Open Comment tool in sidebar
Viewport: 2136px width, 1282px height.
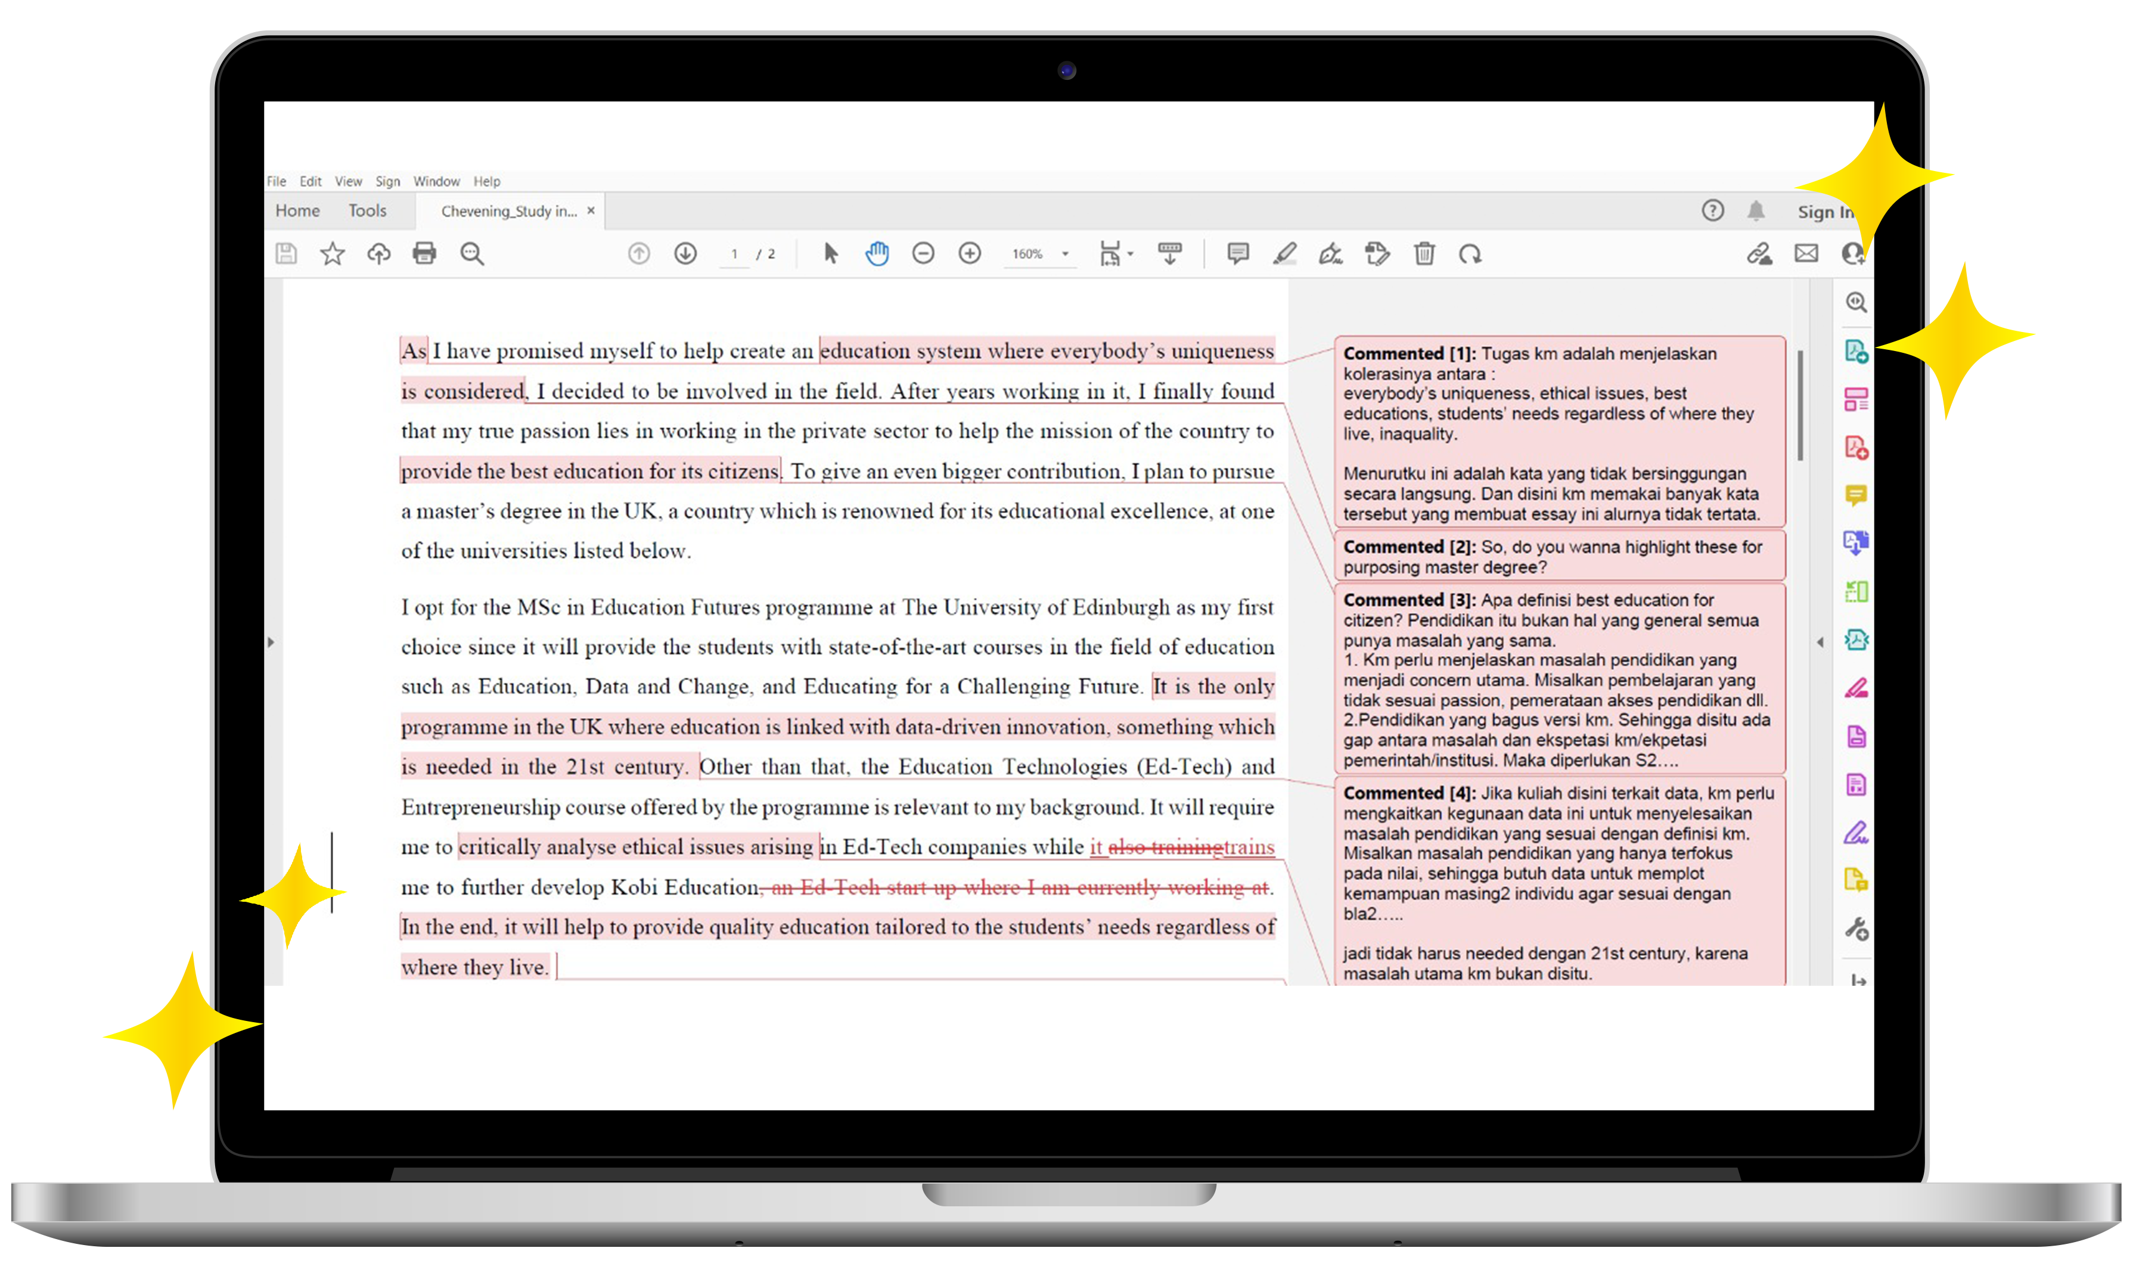pyautogui.click(x=1856, y=495)
